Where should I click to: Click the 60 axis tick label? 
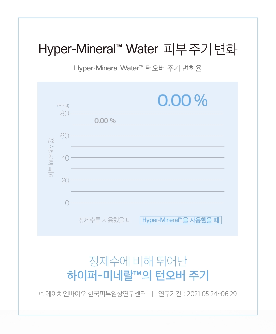click(x=65, y=136)
